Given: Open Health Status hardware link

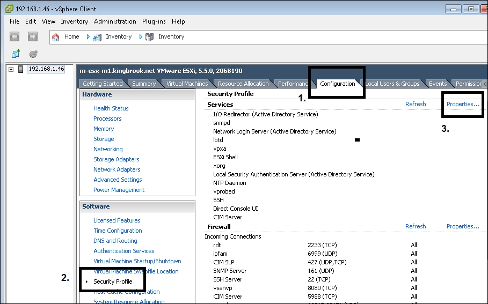Looking at the screenshot, I should pos(111,108).
